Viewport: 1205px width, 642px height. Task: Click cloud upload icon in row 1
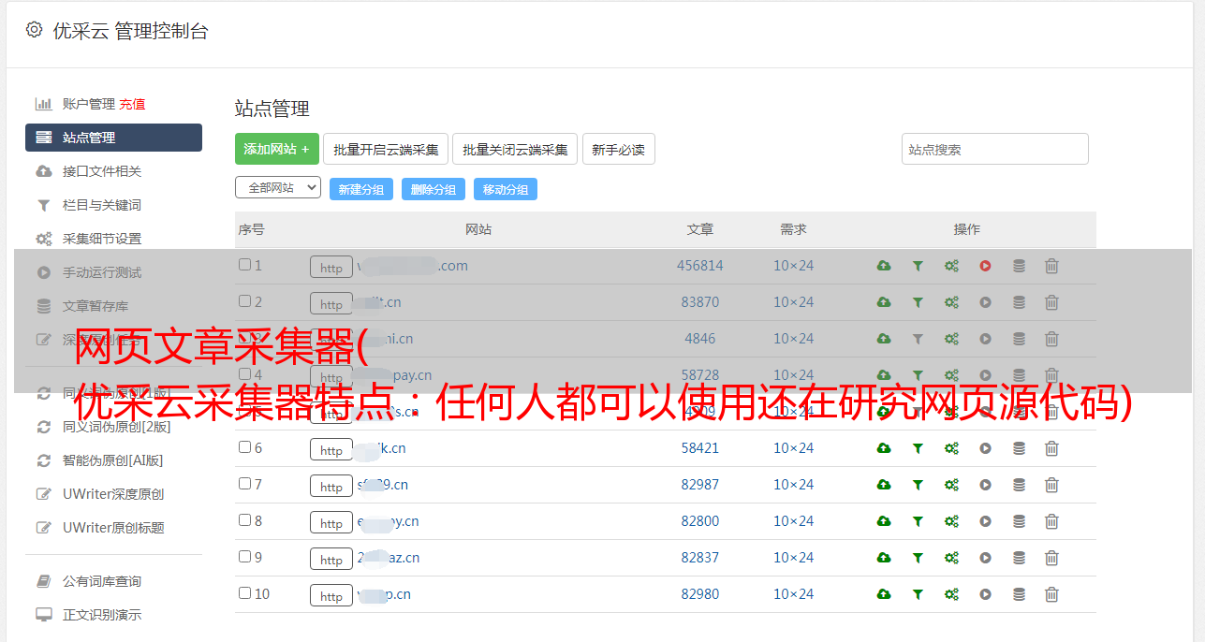click(x=884, y=266)
